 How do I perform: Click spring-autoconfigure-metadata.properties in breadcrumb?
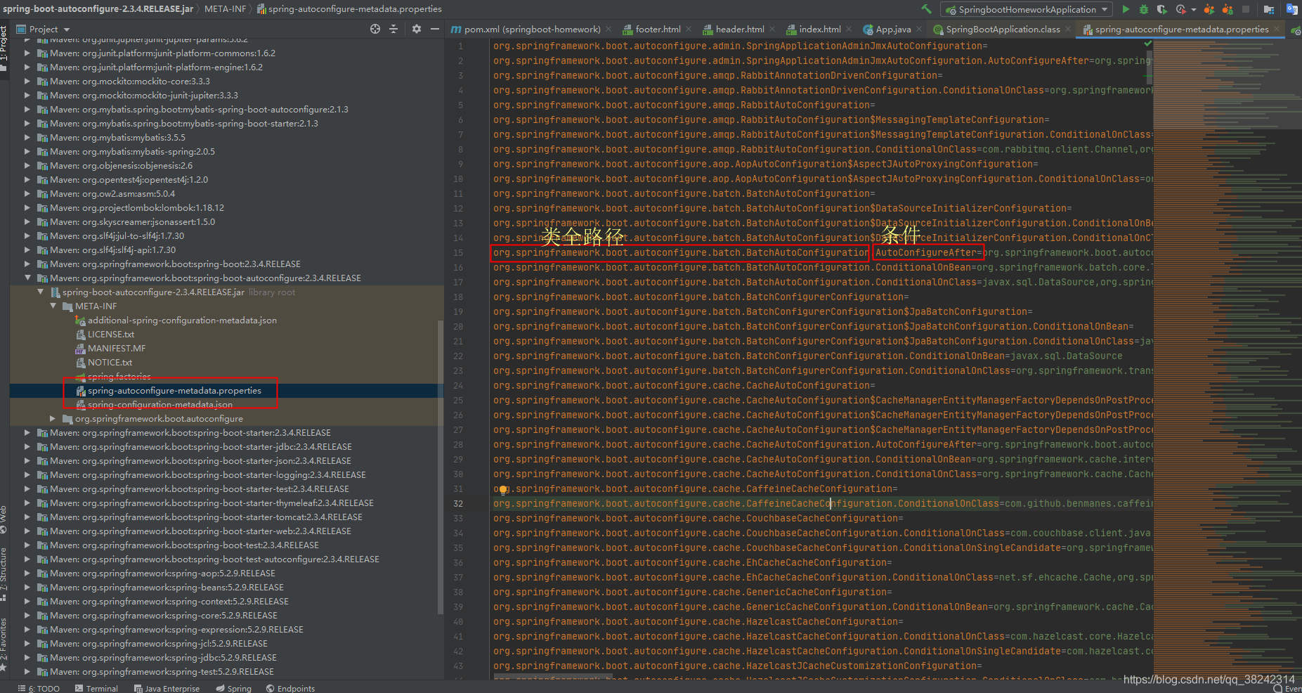click(x=349, y=9)
